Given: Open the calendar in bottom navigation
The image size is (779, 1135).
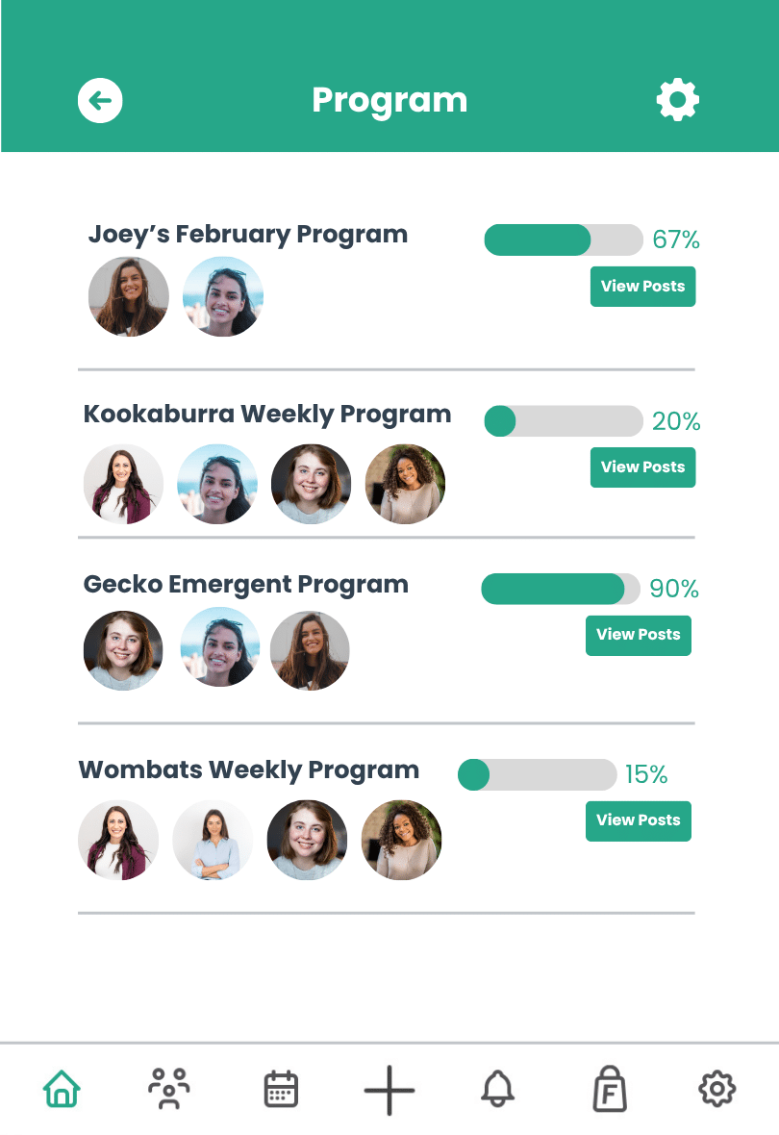Looking at the screenshot, I should [x=281, y=1090].
